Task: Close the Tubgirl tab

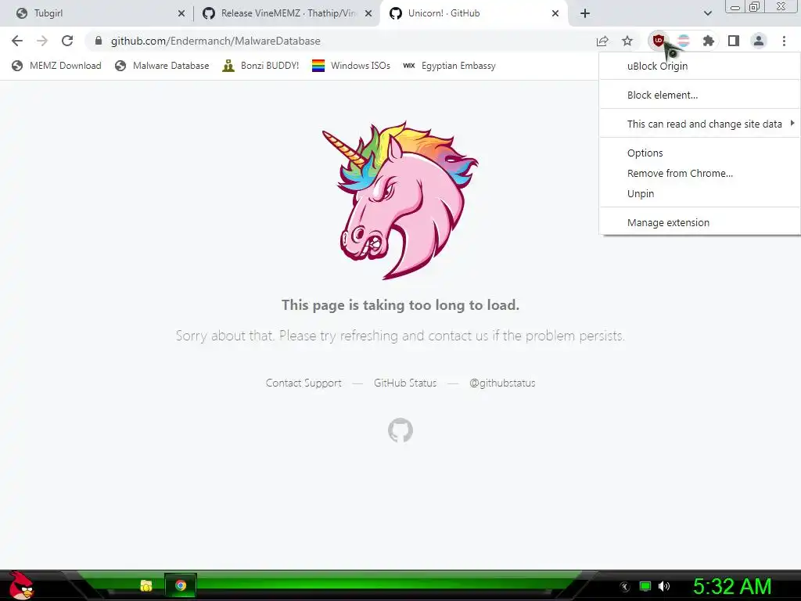Action: point(181,13)
